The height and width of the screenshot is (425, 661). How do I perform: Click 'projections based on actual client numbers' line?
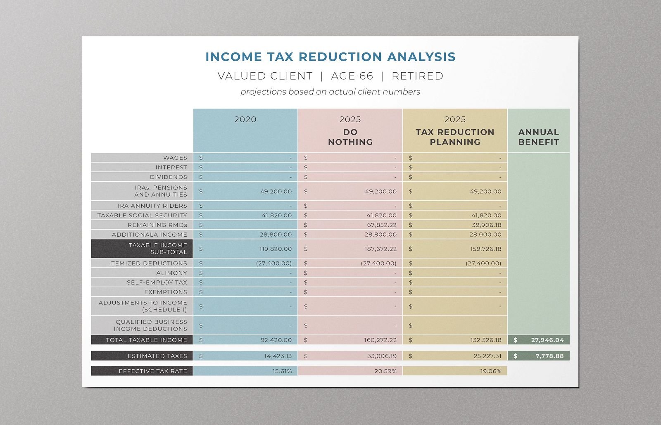(330, 92)
